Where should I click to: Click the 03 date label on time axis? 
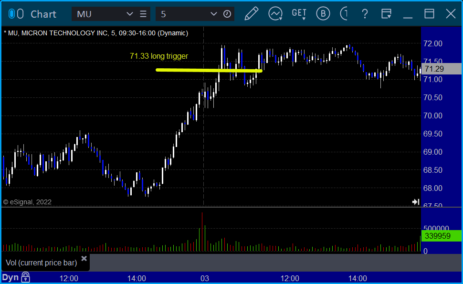tap(205, 278)
